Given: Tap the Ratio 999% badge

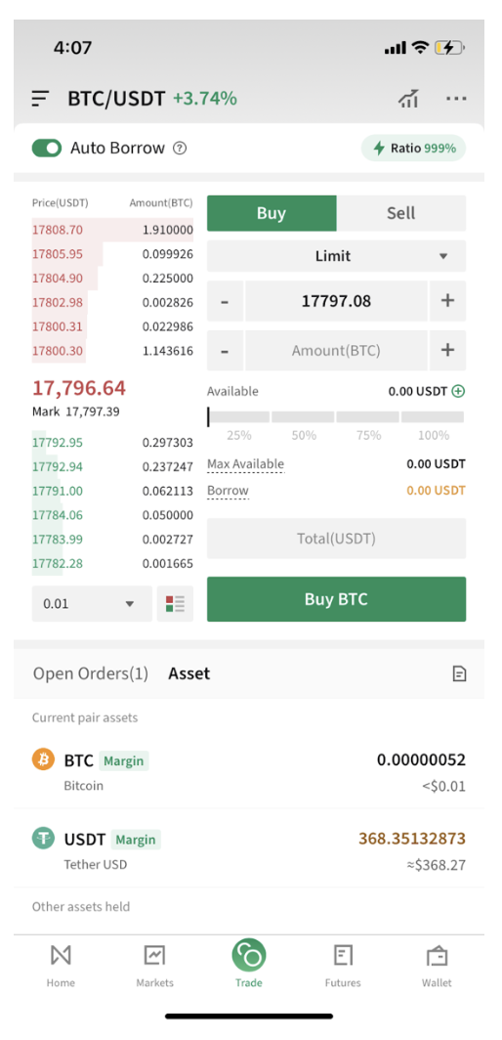Looking at the screenshot, I should click(414, 148).
